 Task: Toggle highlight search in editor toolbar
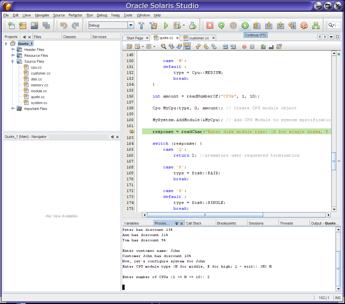click(187, 47)
